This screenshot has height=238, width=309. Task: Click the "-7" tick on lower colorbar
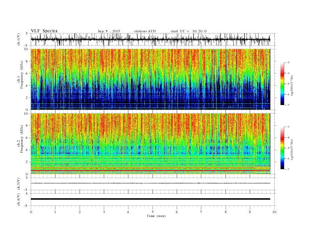(288, 169)
